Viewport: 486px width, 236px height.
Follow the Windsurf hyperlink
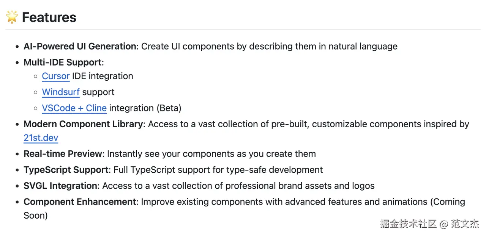pyautogui.click(x=61, y=92)
